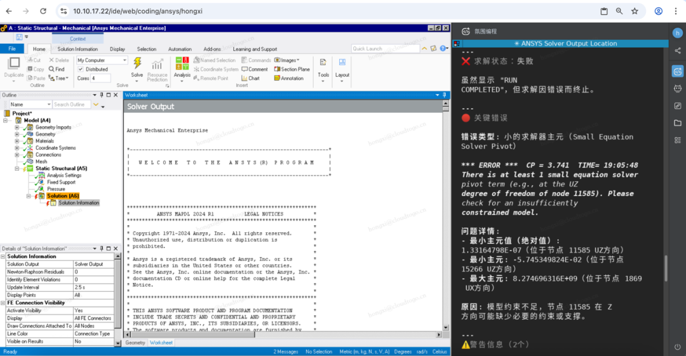Click the Section Plane tool
The height and width of the screenshot is (356, 686).
point(292,69)
